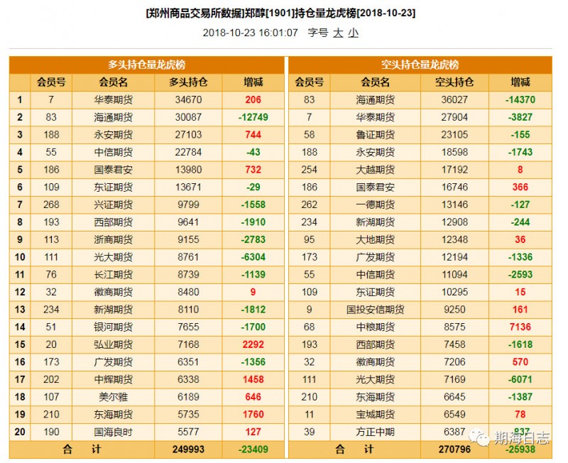This screenshot has height=463, width=568.
Task: Click short position value 36027
Action: 454,99
